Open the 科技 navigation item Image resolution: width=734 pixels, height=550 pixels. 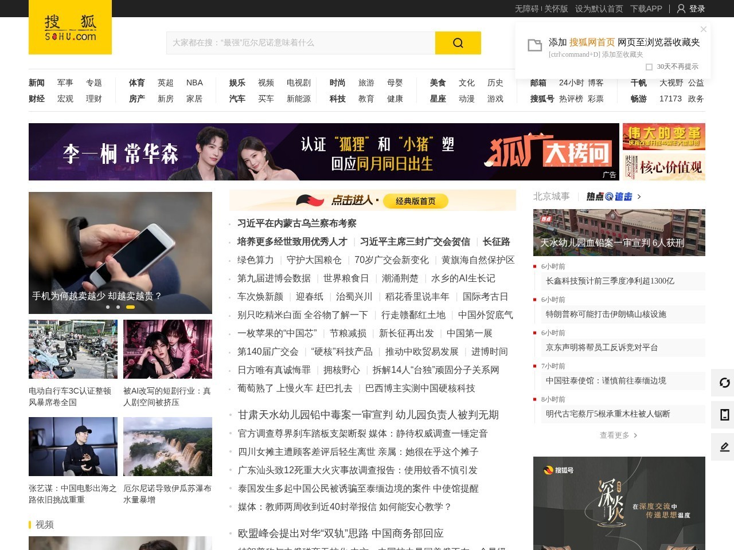point(338,99)
